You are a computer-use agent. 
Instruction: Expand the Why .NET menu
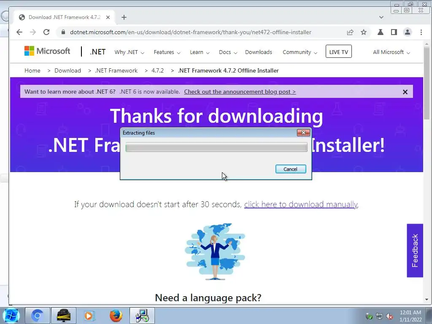pyautogui.click(x=129, y=52)
